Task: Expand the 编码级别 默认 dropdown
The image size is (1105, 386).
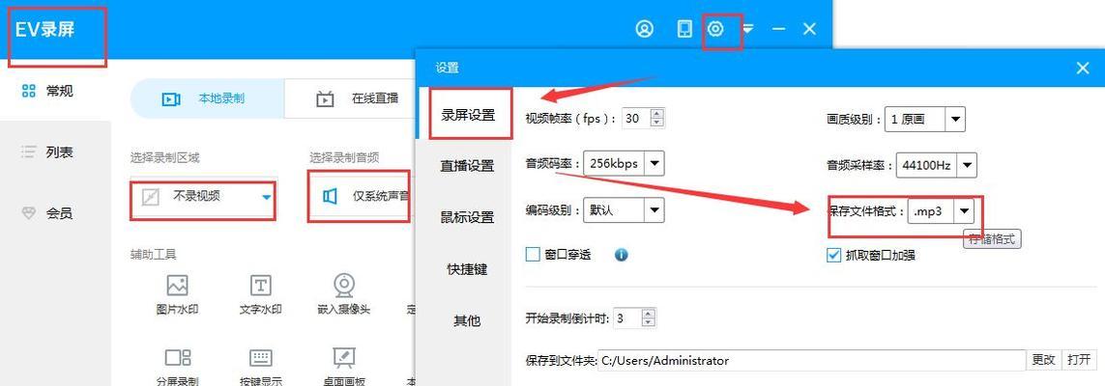Action: coord(654,209)
